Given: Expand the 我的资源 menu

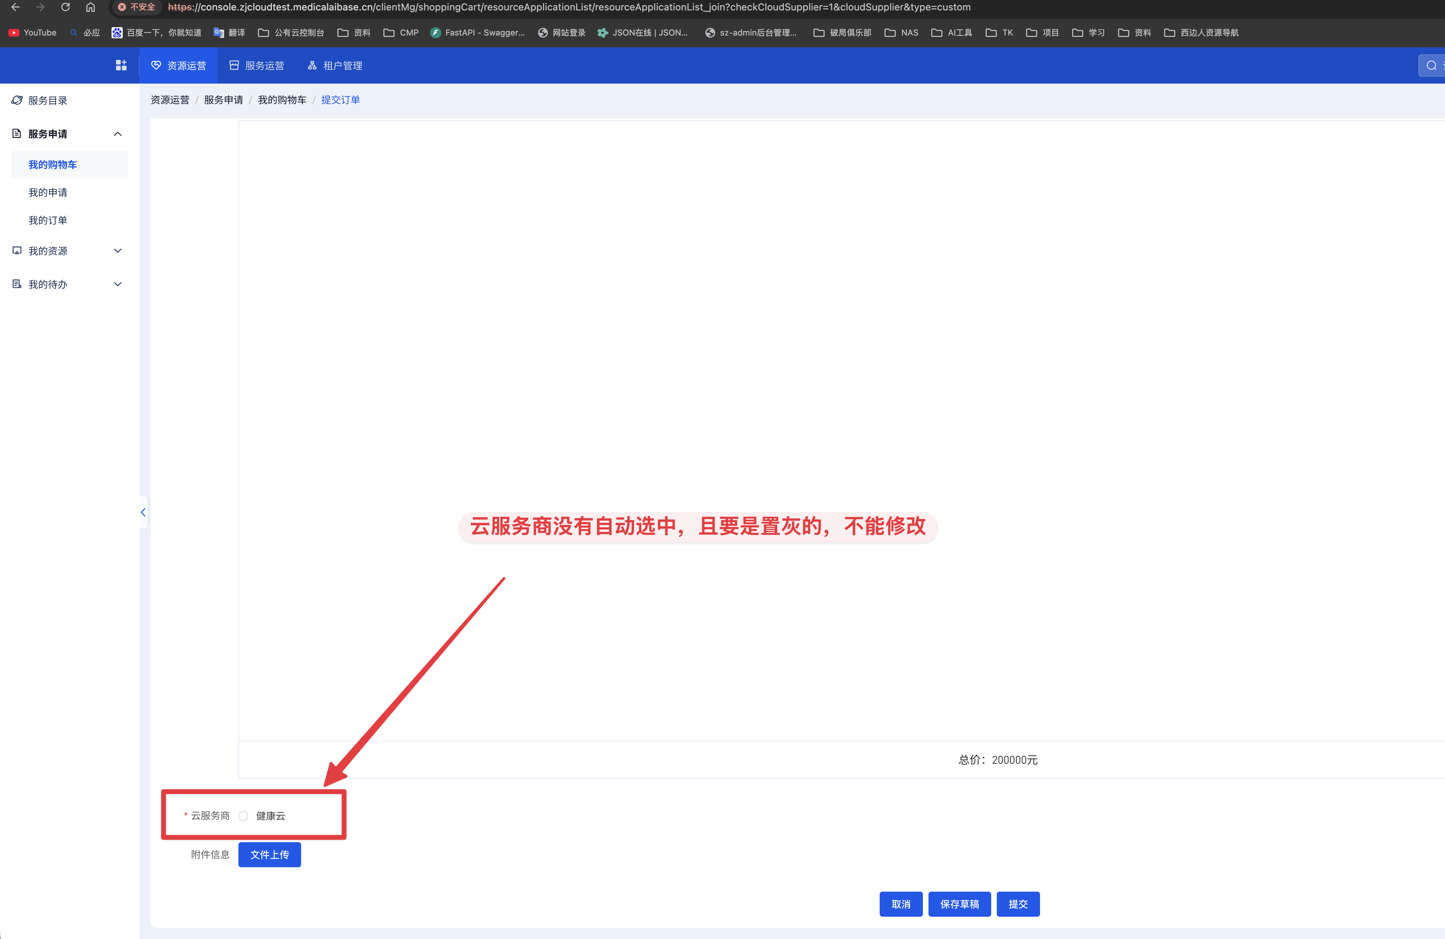Looking at the screenshot, I should pyautogui.click(x=118, y=251).
